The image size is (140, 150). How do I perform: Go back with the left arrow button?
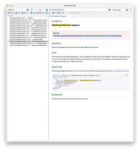tap(32, 10)
